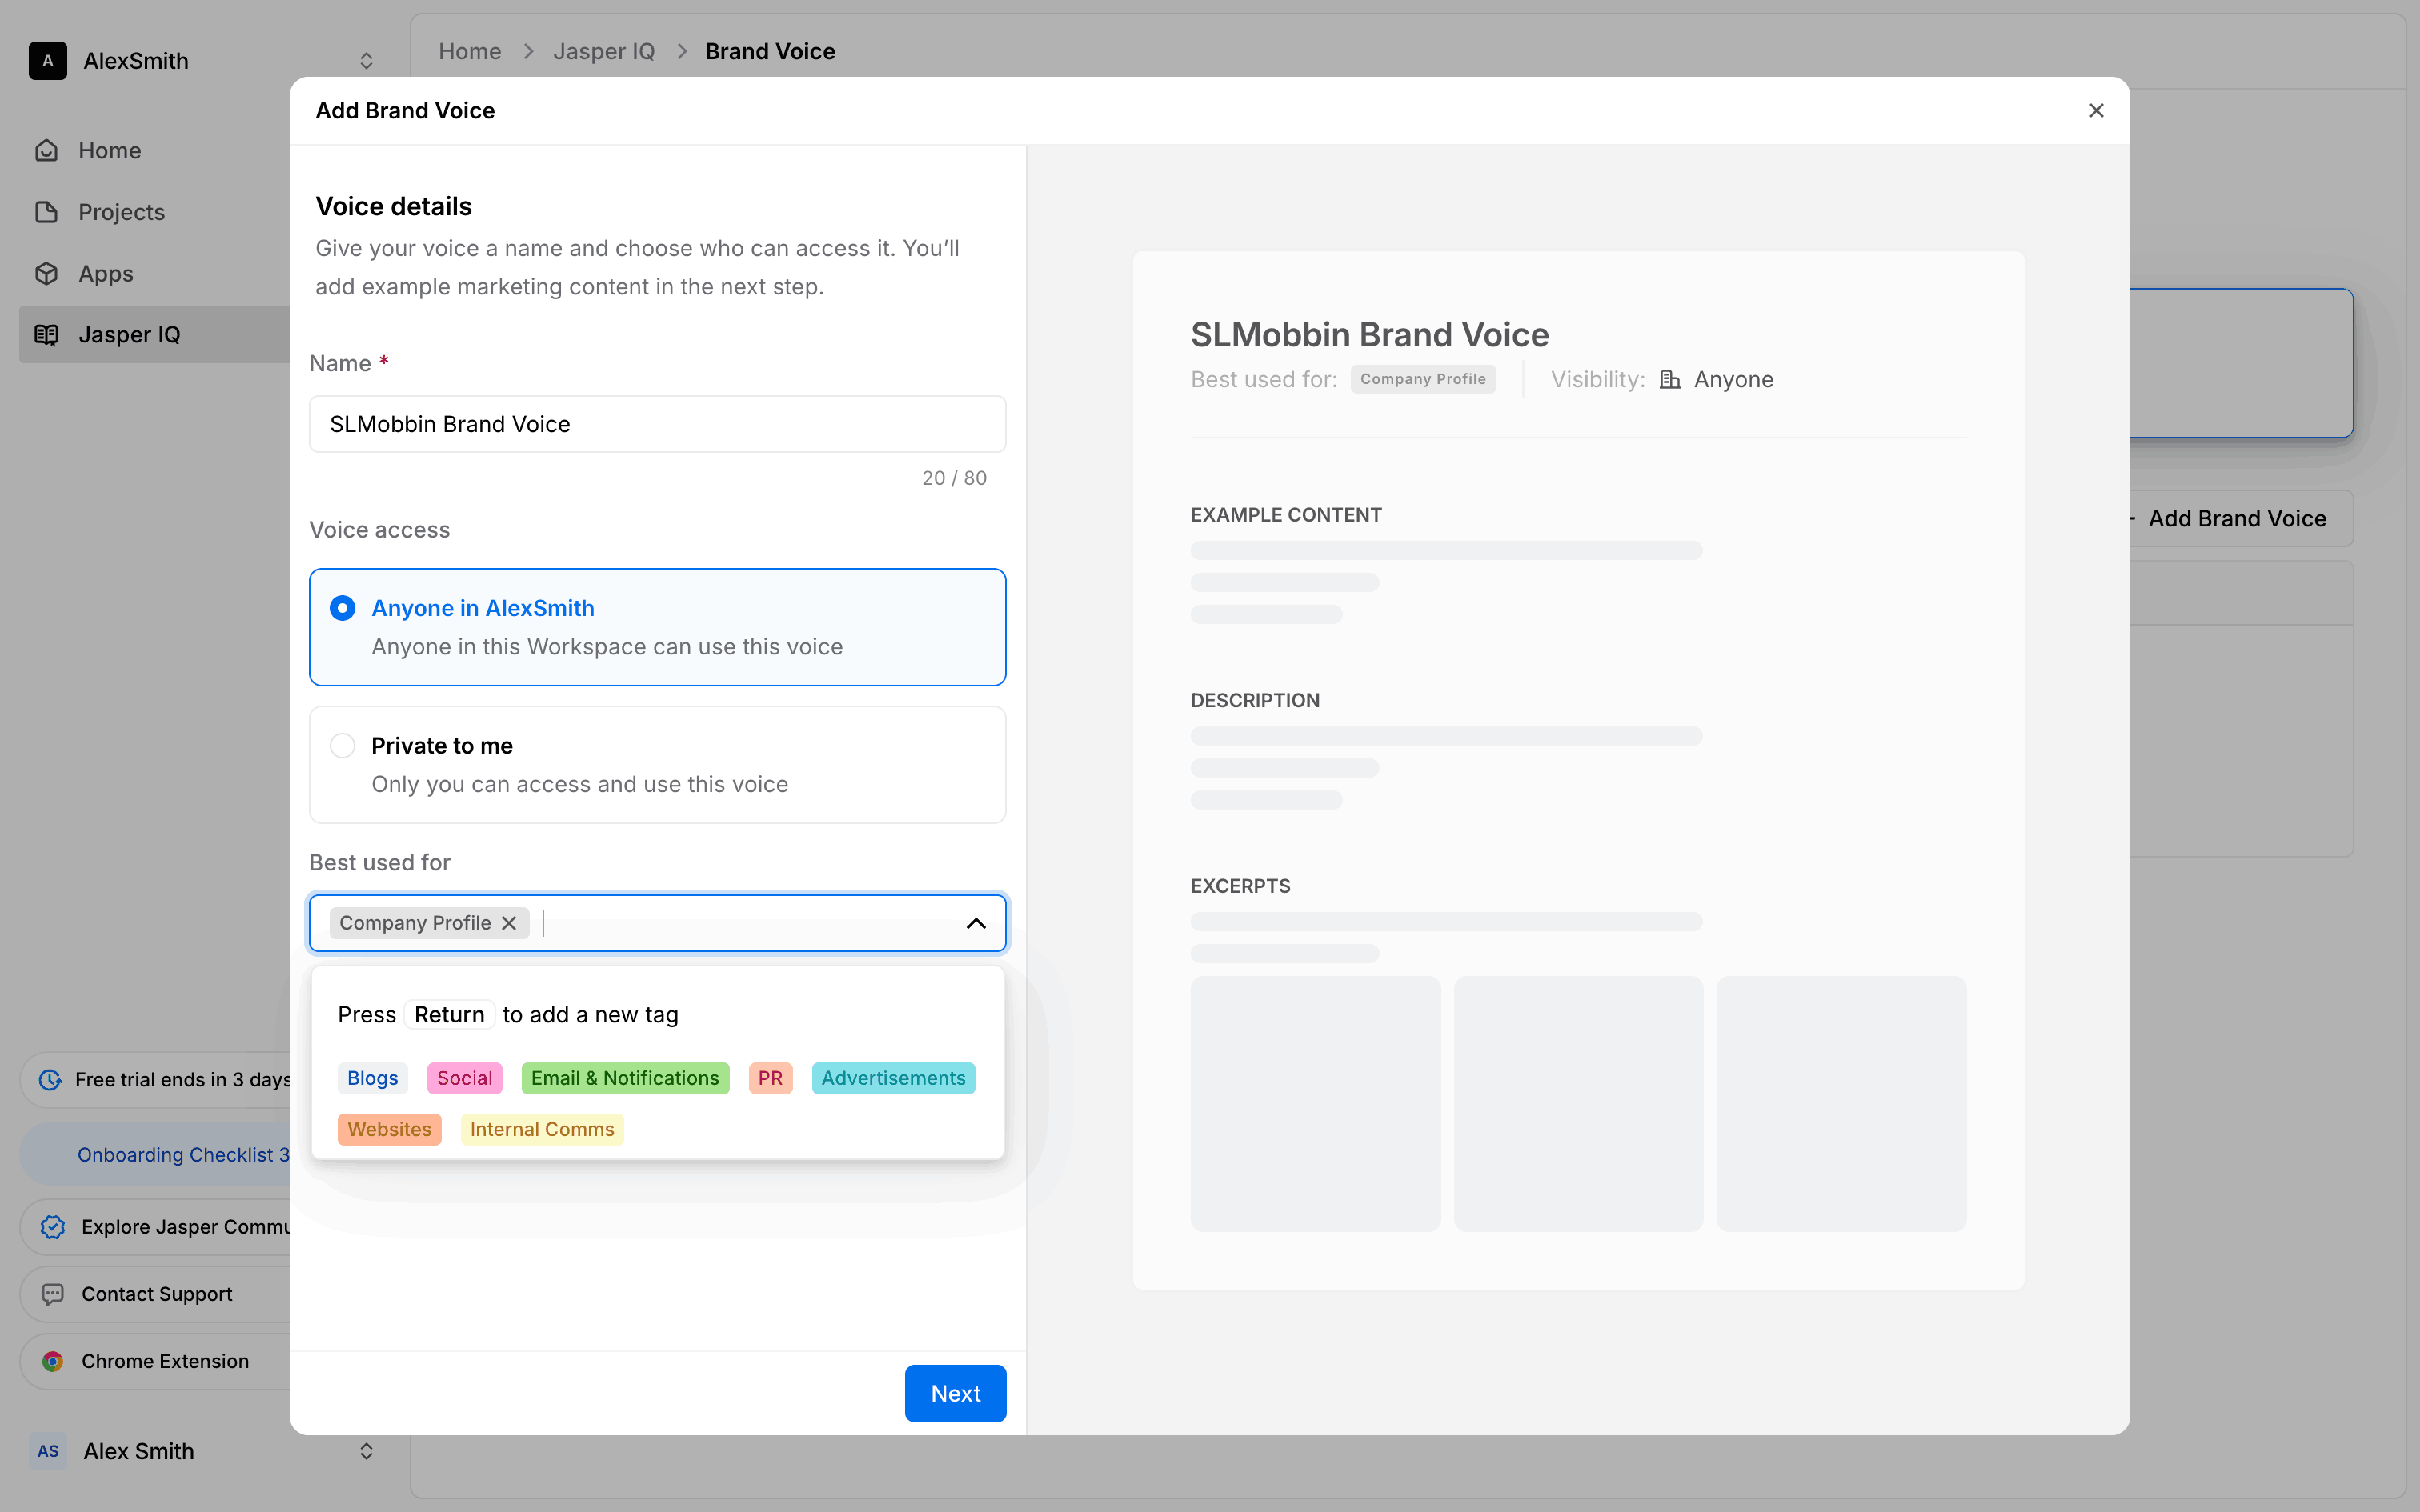
Task: Navigate to Jasper IQ breadcrumb
Action: pos(603,51)
